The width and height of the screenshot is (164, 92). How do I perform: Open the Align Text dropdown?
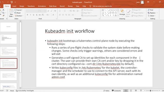tap(86, 13)
